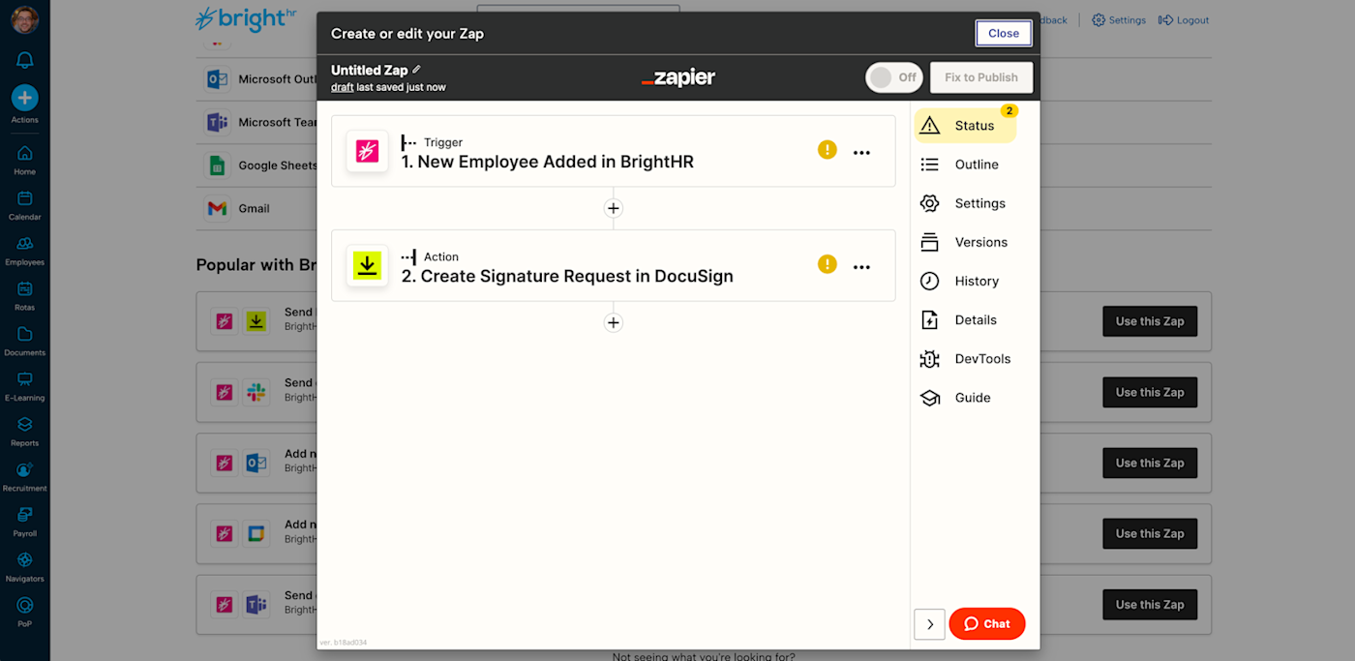Viewport: 1355px width, 661px height.
Task: Open Outline panel tab
Action: click(965, 165)
